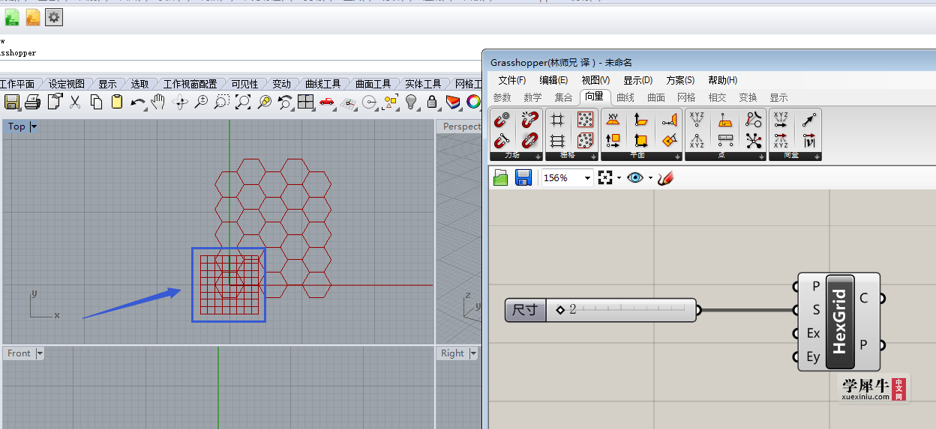Open the gear settings icon at top
The height and width of the screenshot is (429, 936).
(54, 17)
